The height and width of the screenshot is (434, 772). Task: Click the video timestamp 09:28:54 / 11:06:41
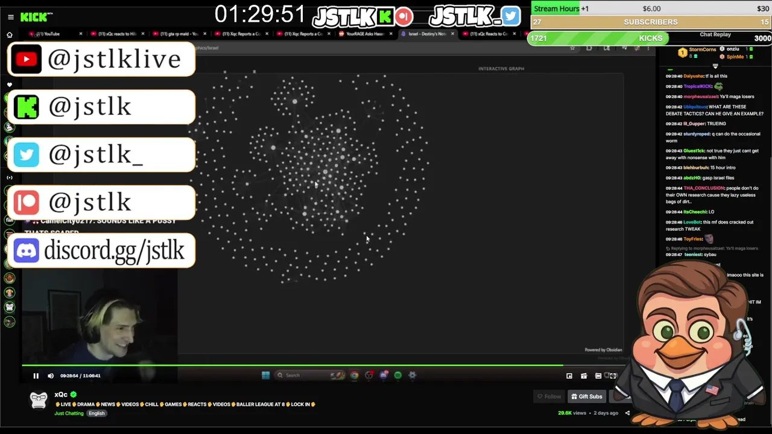coord(80,376)
